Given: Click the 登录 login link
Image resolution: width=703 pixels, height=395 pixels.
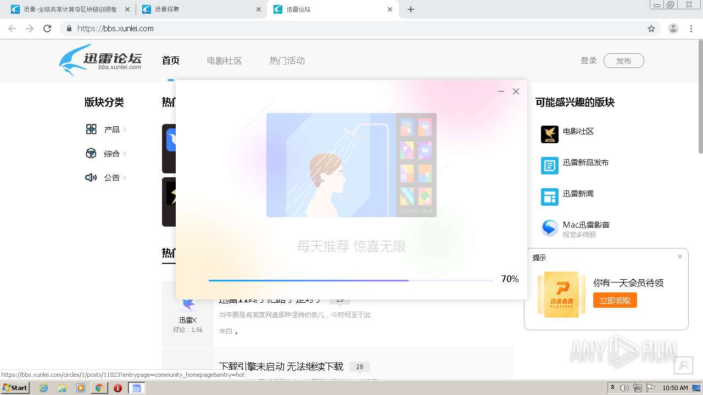Looking at the screenshot, I should [x=589, y=61].
